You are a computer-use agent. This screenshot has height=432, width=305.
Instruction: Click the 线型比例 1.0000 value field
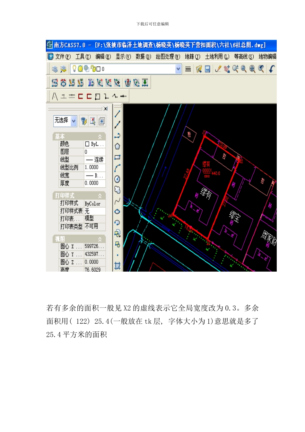pyautogui.click(x=95, y=167)
